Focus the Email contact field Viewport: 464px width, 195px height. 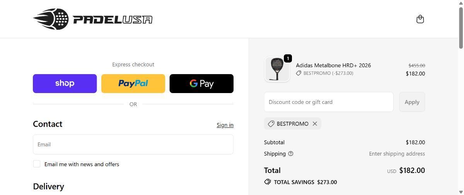click(133, 144)
